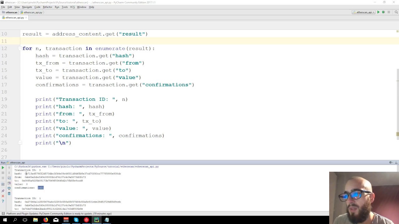Open the Refactor menu
The image size is (399, 224).
(x=47, y=7)
